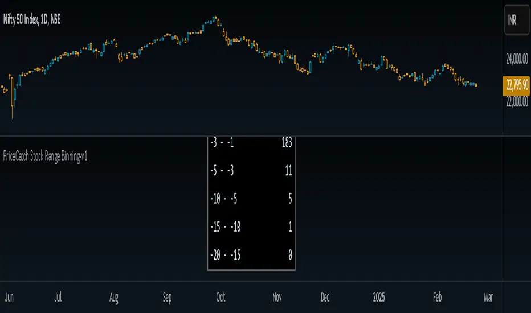
Task: Click the 22,000.00 price axis label
Action: coord(517,101)
